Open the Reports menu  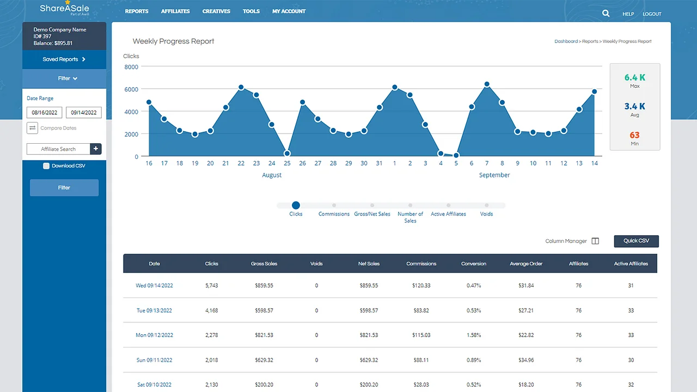(137, 11)
